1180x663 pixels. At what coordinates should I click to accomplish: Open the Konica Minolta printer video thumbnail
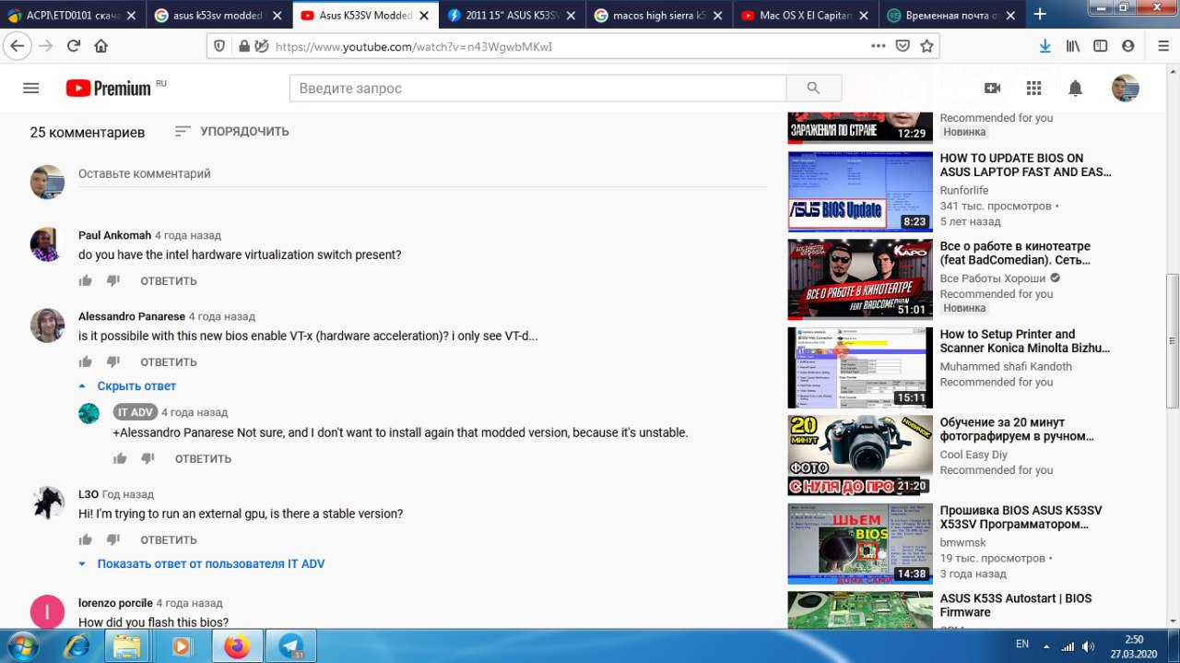pyautogui.click(x=860, y=368)
